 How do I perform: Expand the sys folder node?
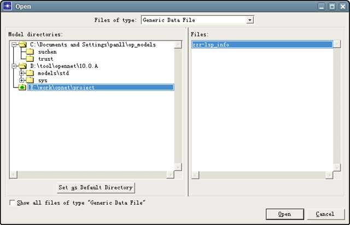click(21, 80)
